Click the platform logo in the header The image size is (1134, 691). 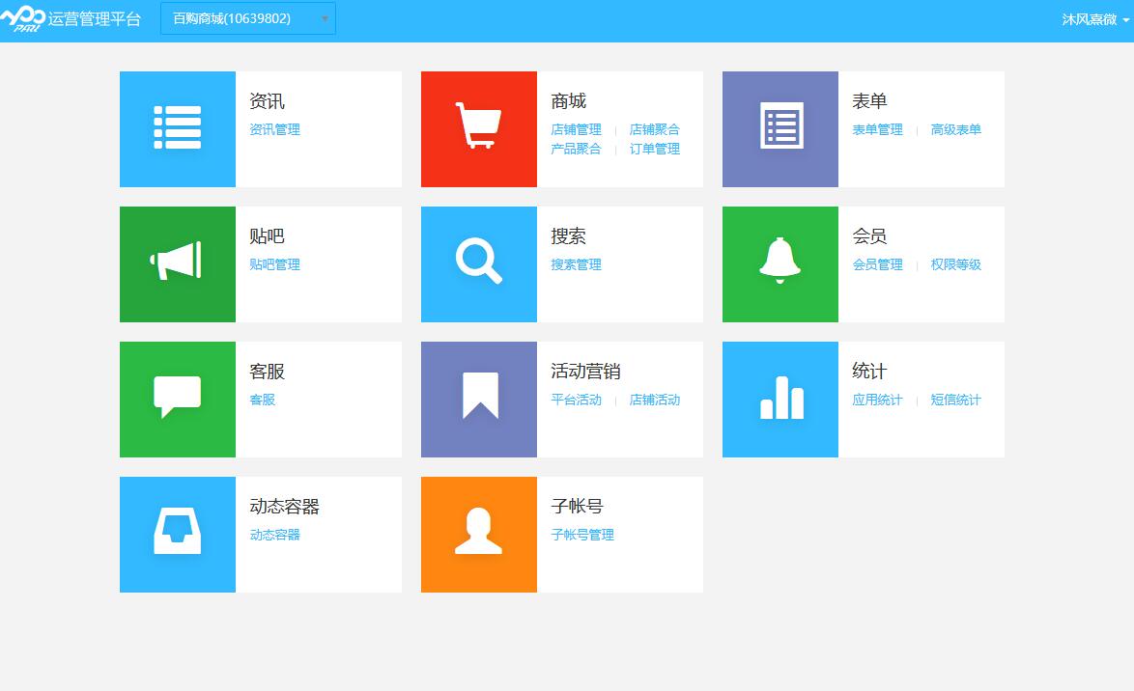pos(23,18)
